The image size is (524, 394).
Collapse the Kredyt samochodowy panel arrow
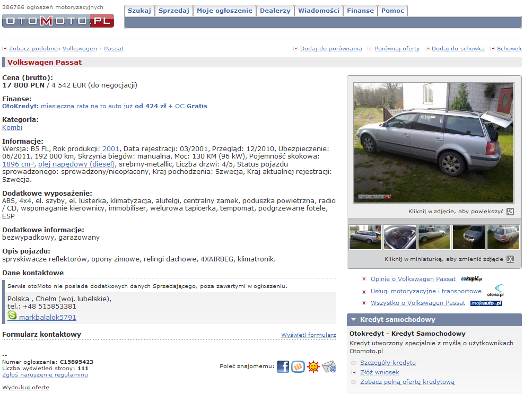[353, 319]
